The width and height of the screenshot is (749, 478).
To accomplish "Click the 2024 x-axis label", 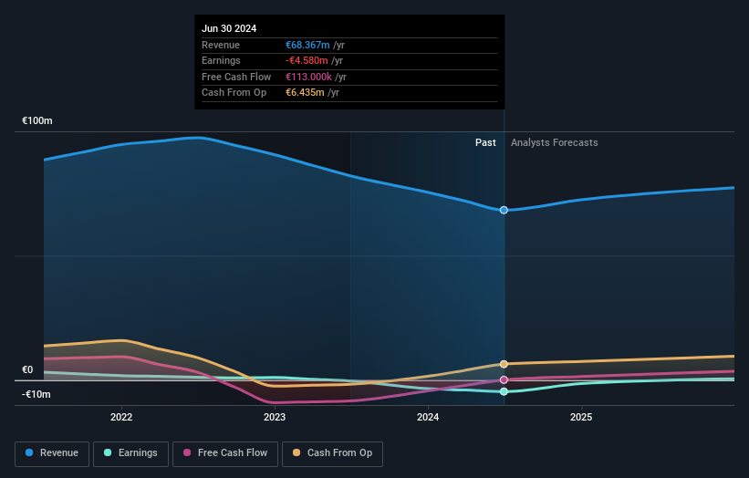I will (x=428, y=417).
